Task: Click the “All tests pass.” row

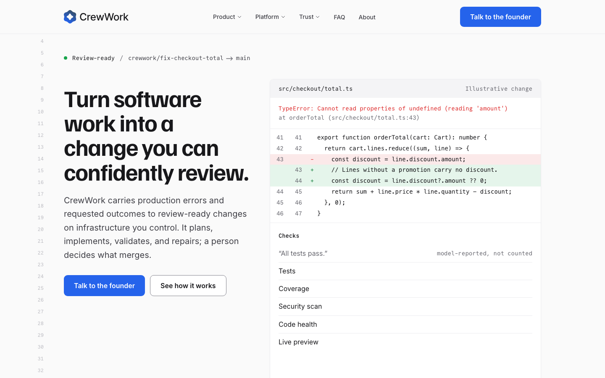Action: (405, 253)
